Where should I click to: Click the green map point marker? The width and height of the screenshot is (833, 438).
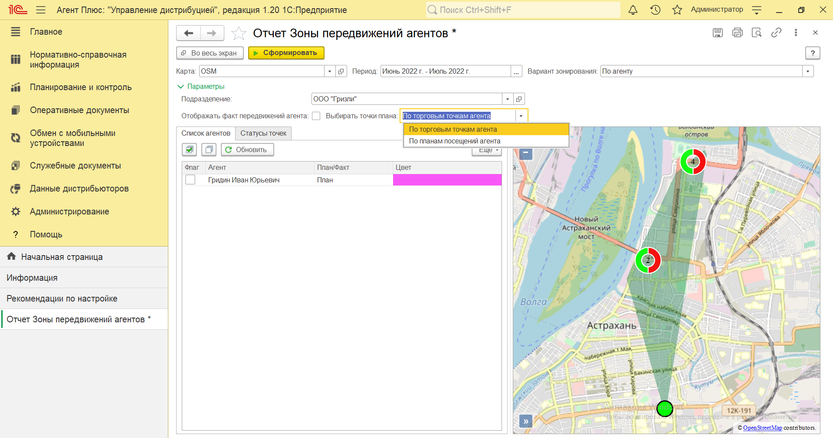coord(665,408)
